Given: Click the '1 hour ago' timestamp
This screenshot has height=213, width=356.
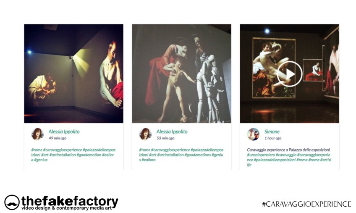Looking at the screenshot, I should pyautogui.click(x=273, y=138).
